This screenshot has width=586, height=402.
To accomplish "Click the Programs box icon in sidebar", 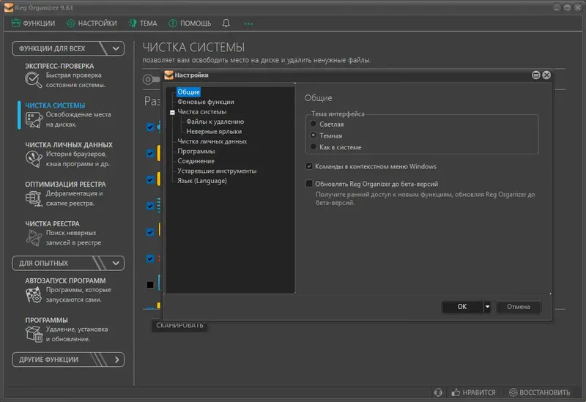I will click(34, 334).
